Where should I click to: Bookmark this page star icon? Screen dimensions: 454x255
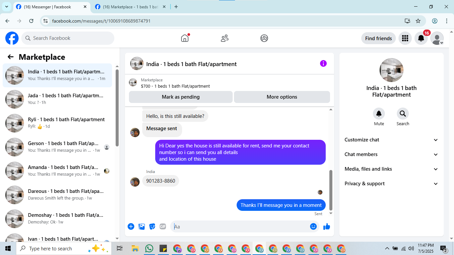418,21
